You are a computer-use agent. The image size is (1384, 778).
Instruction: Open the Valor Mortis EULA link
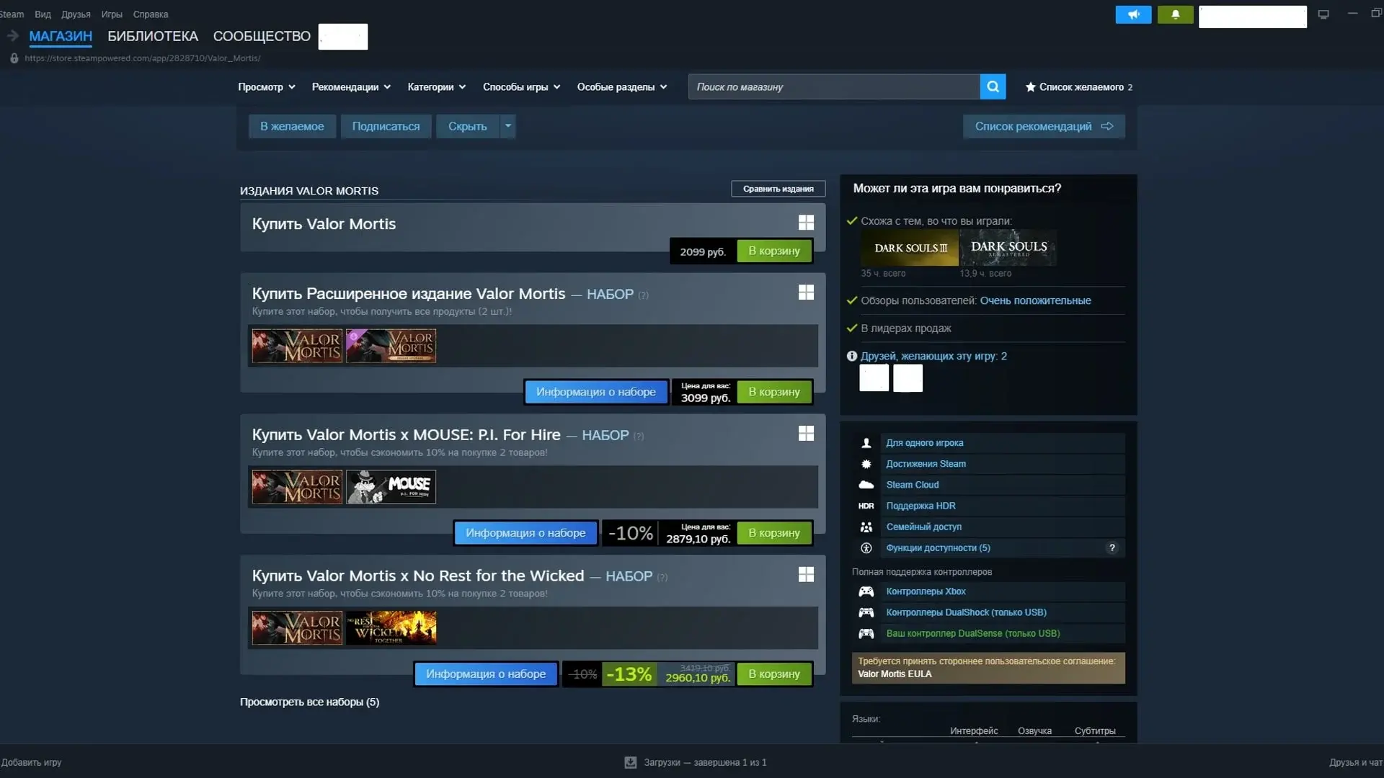(895, 674)
